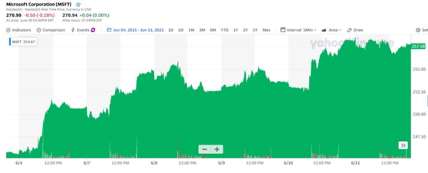Click the Area chart type icon
This screenshot has width=428, height=173.
324,30
